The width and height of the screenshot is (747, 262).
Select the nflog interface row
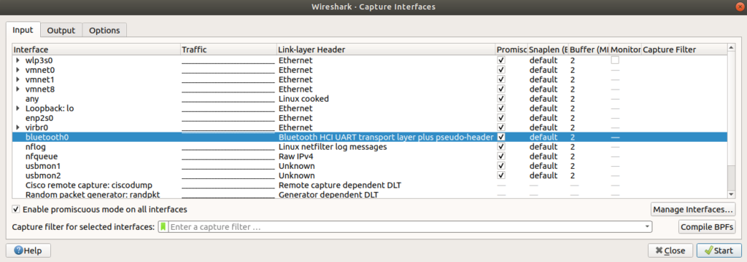[x=370, y=146]
